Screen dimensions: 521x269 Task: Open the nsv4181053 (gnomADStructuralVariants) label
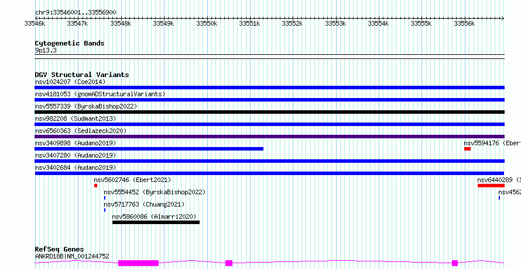coord(100,94)
